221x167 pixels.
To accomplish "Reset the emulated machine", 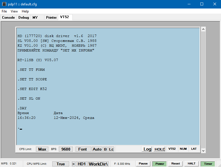I will [x=175, y=164].
